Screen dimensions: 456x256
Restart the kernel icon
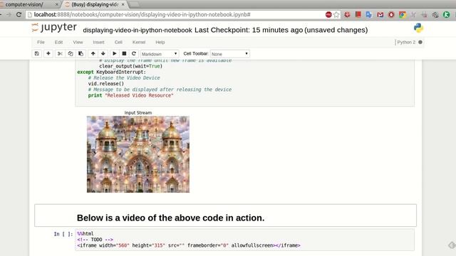tap(134, 54)
